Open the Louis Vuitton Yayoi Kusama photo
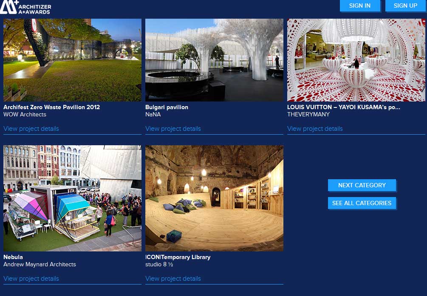Viewport: 427px width, 296px height. click(x=356, y=60)
